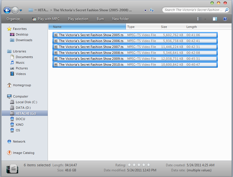Click the folder icon in address bar
This screenshot has width=233, height=177.
pyautogui.click(x=31, y=10)
